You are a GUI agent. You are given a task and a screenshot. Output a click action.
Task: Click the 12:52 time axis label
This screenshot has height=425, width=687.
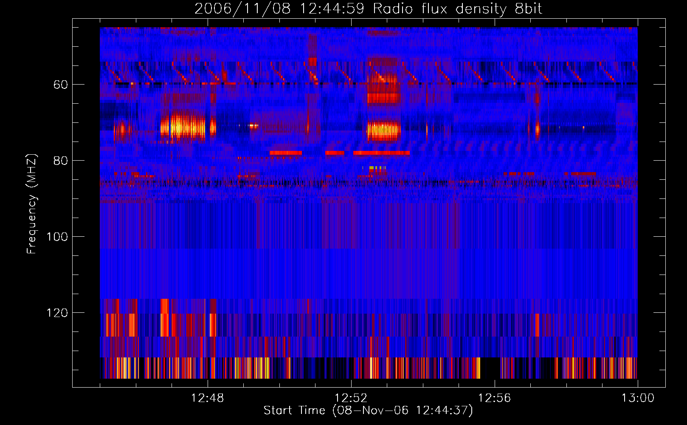point(351,398)
